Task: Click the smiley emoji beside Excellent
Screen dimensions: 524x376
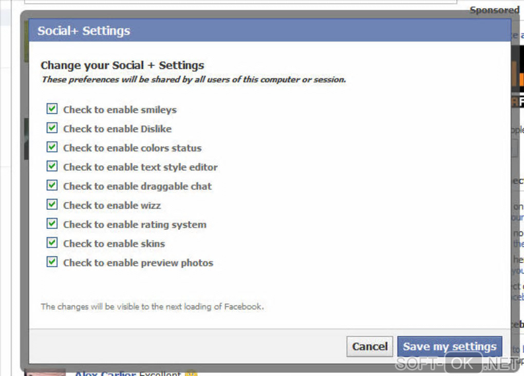Action: coord(191,373)
